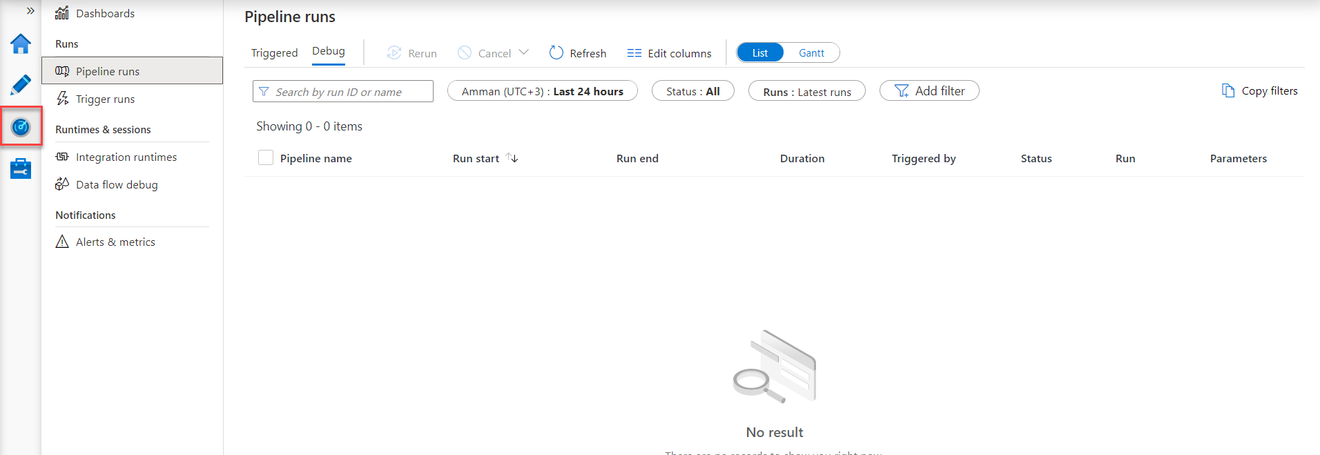Select the Debug tab

(x=328, y=52)
